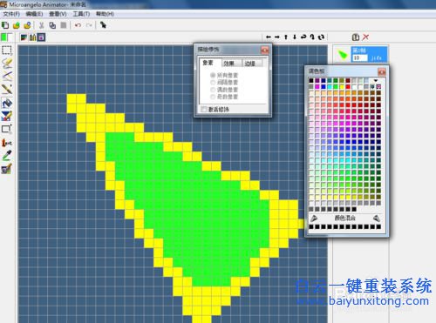Click the shift image left arrow
436x323 pixels.
pos(269,37)
